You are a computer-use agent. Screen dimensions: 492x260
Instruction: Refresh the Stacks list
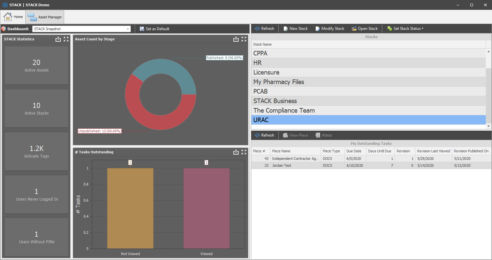(x=264, y=29)
